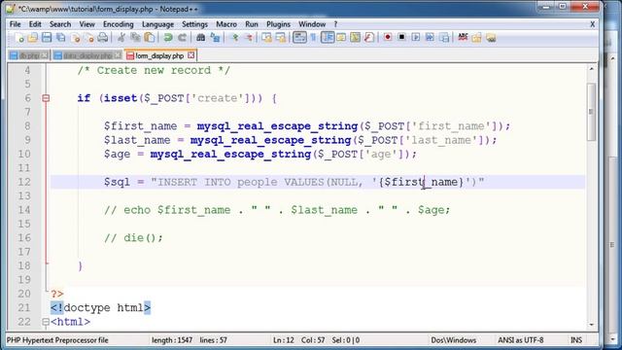This screenshot has width=622, height=350.
Task: Click editor scrollbar down arrow
Action: coord(592,325)
